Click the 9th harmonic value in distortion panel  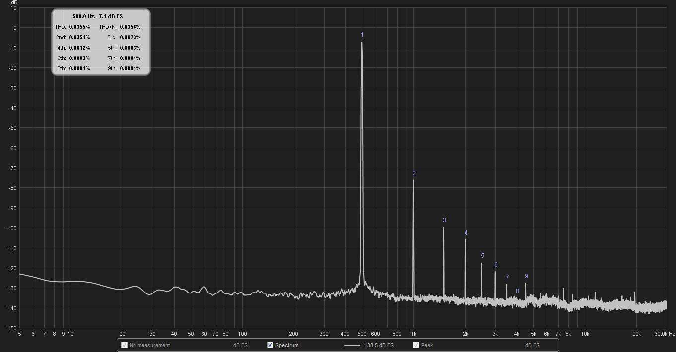tap(130, 68)
